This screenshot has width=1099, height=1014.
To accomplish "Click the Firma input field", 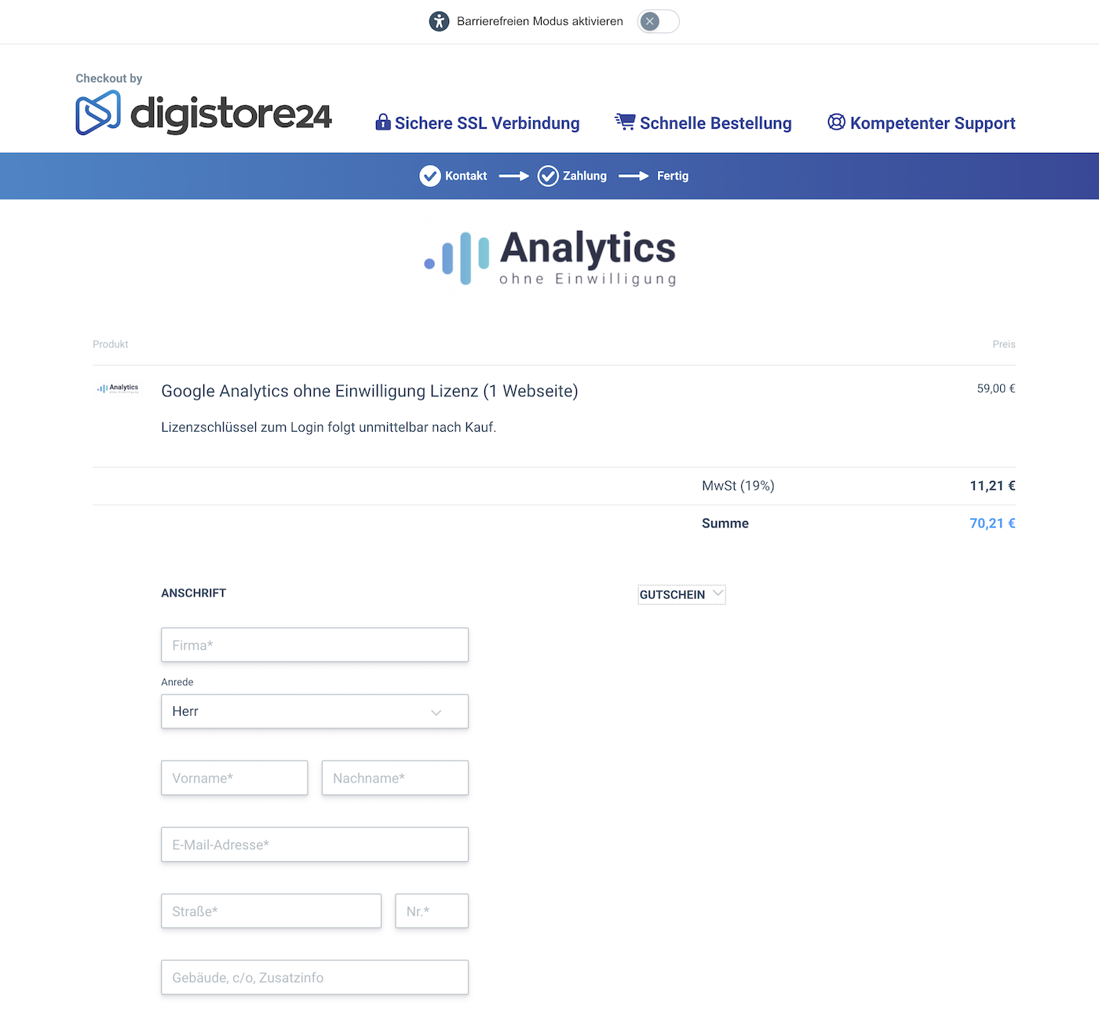I will (315, 645).
